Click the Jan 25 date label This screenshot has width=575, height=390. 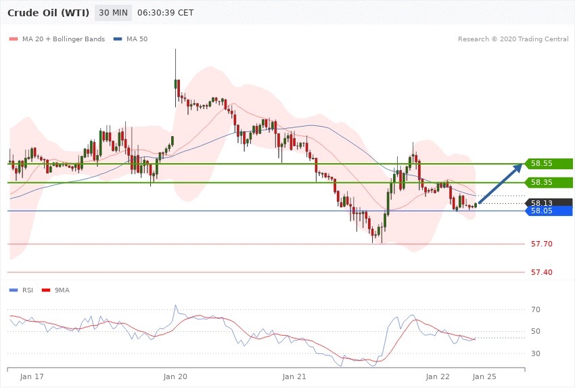point(484,376)
